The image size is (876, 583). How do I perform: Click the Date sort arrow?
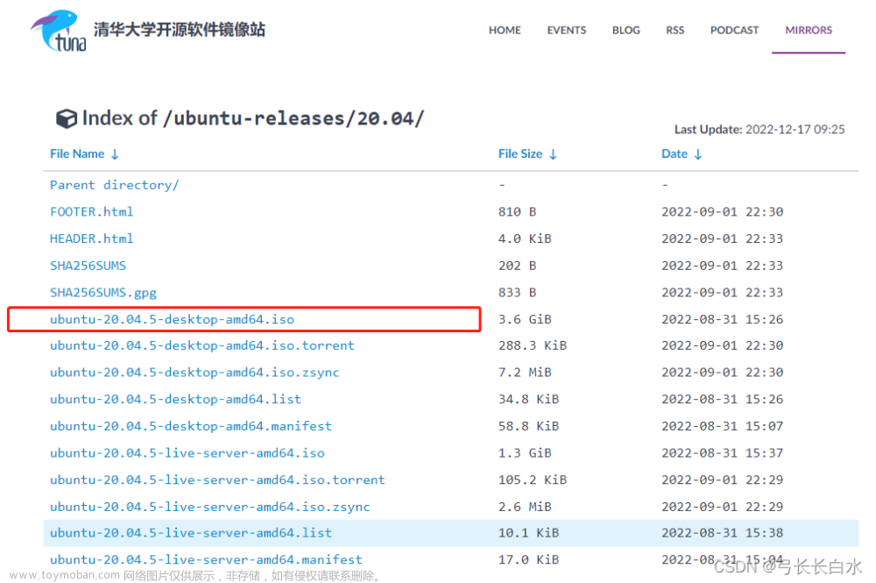coord(697,153)
